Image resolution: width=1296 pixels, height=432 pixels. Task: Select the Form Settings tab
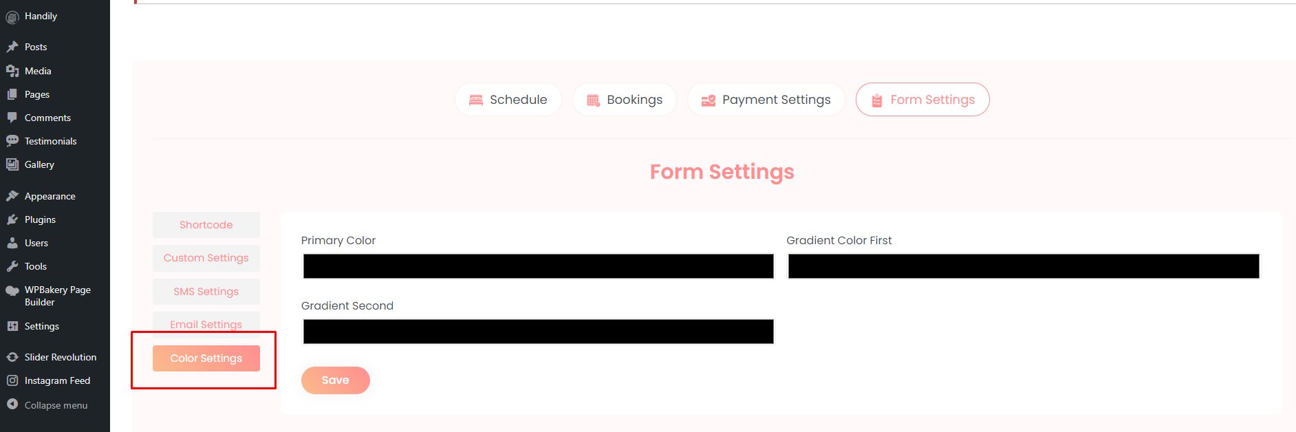(x=922, y=100)
